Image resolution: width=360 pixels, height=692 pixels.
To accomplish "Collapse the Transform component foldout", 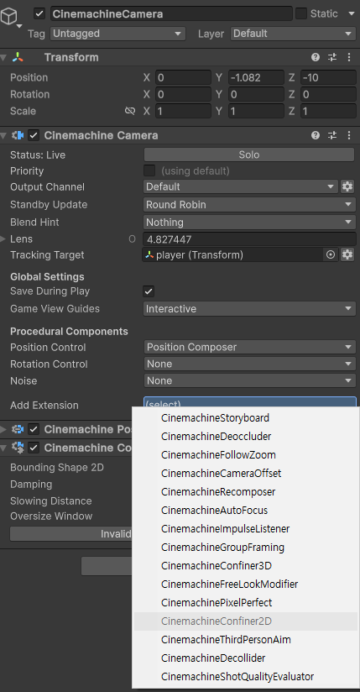I will 3,57.
